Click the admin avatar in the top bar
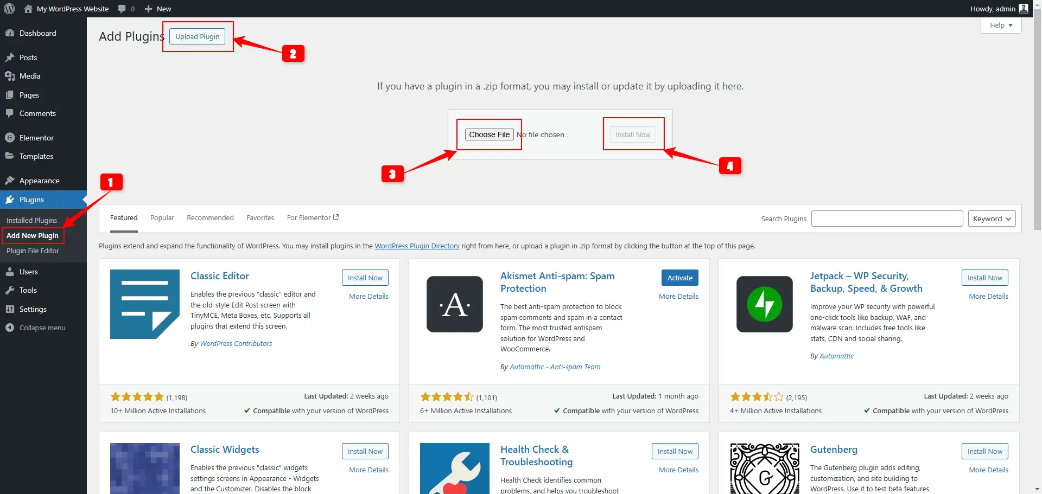This screenshot has height=494, width=1042. point(1024,9)
